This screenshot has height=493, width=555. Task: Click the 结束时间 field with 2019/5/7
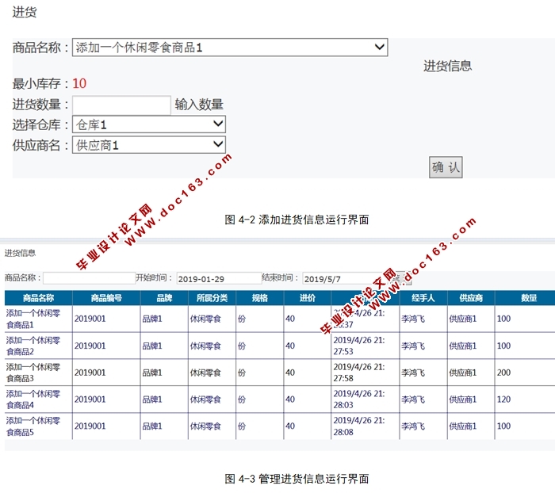coord(347,279)
